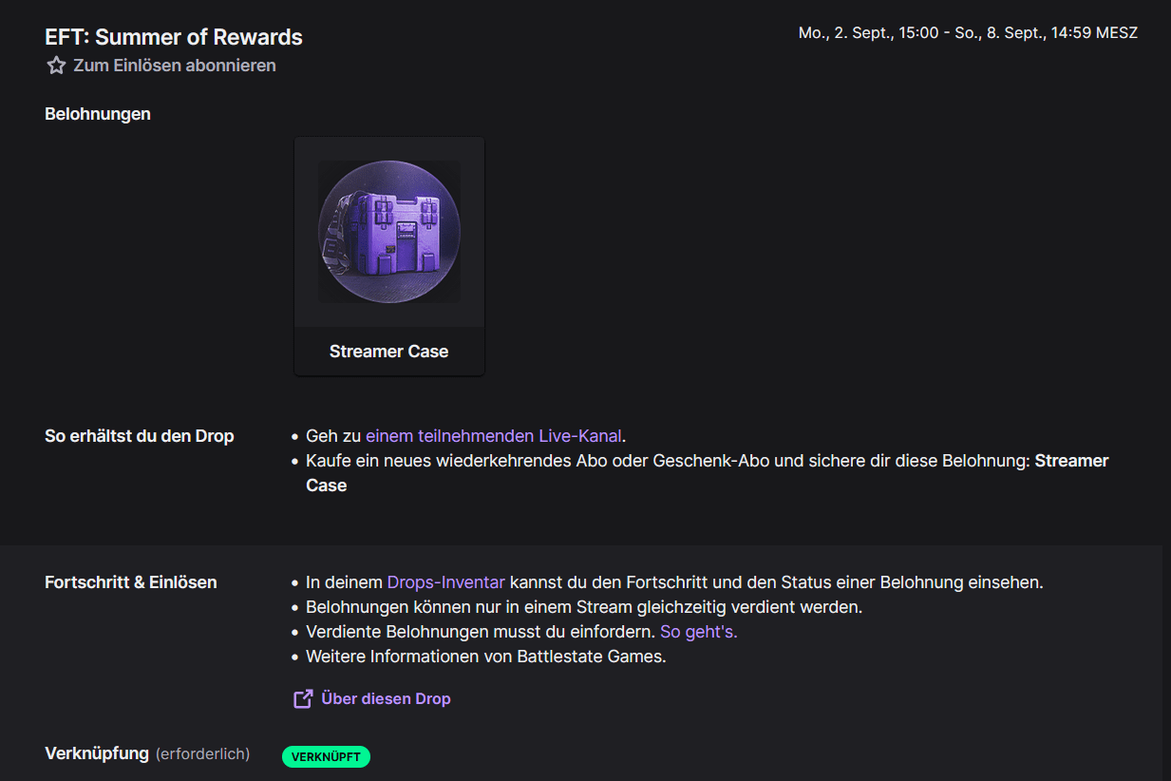This screenshot has height=781, width=1171.
Task: Click the 'Belohnungen können nur in einem Stream' line
Action: coord(584,607)
